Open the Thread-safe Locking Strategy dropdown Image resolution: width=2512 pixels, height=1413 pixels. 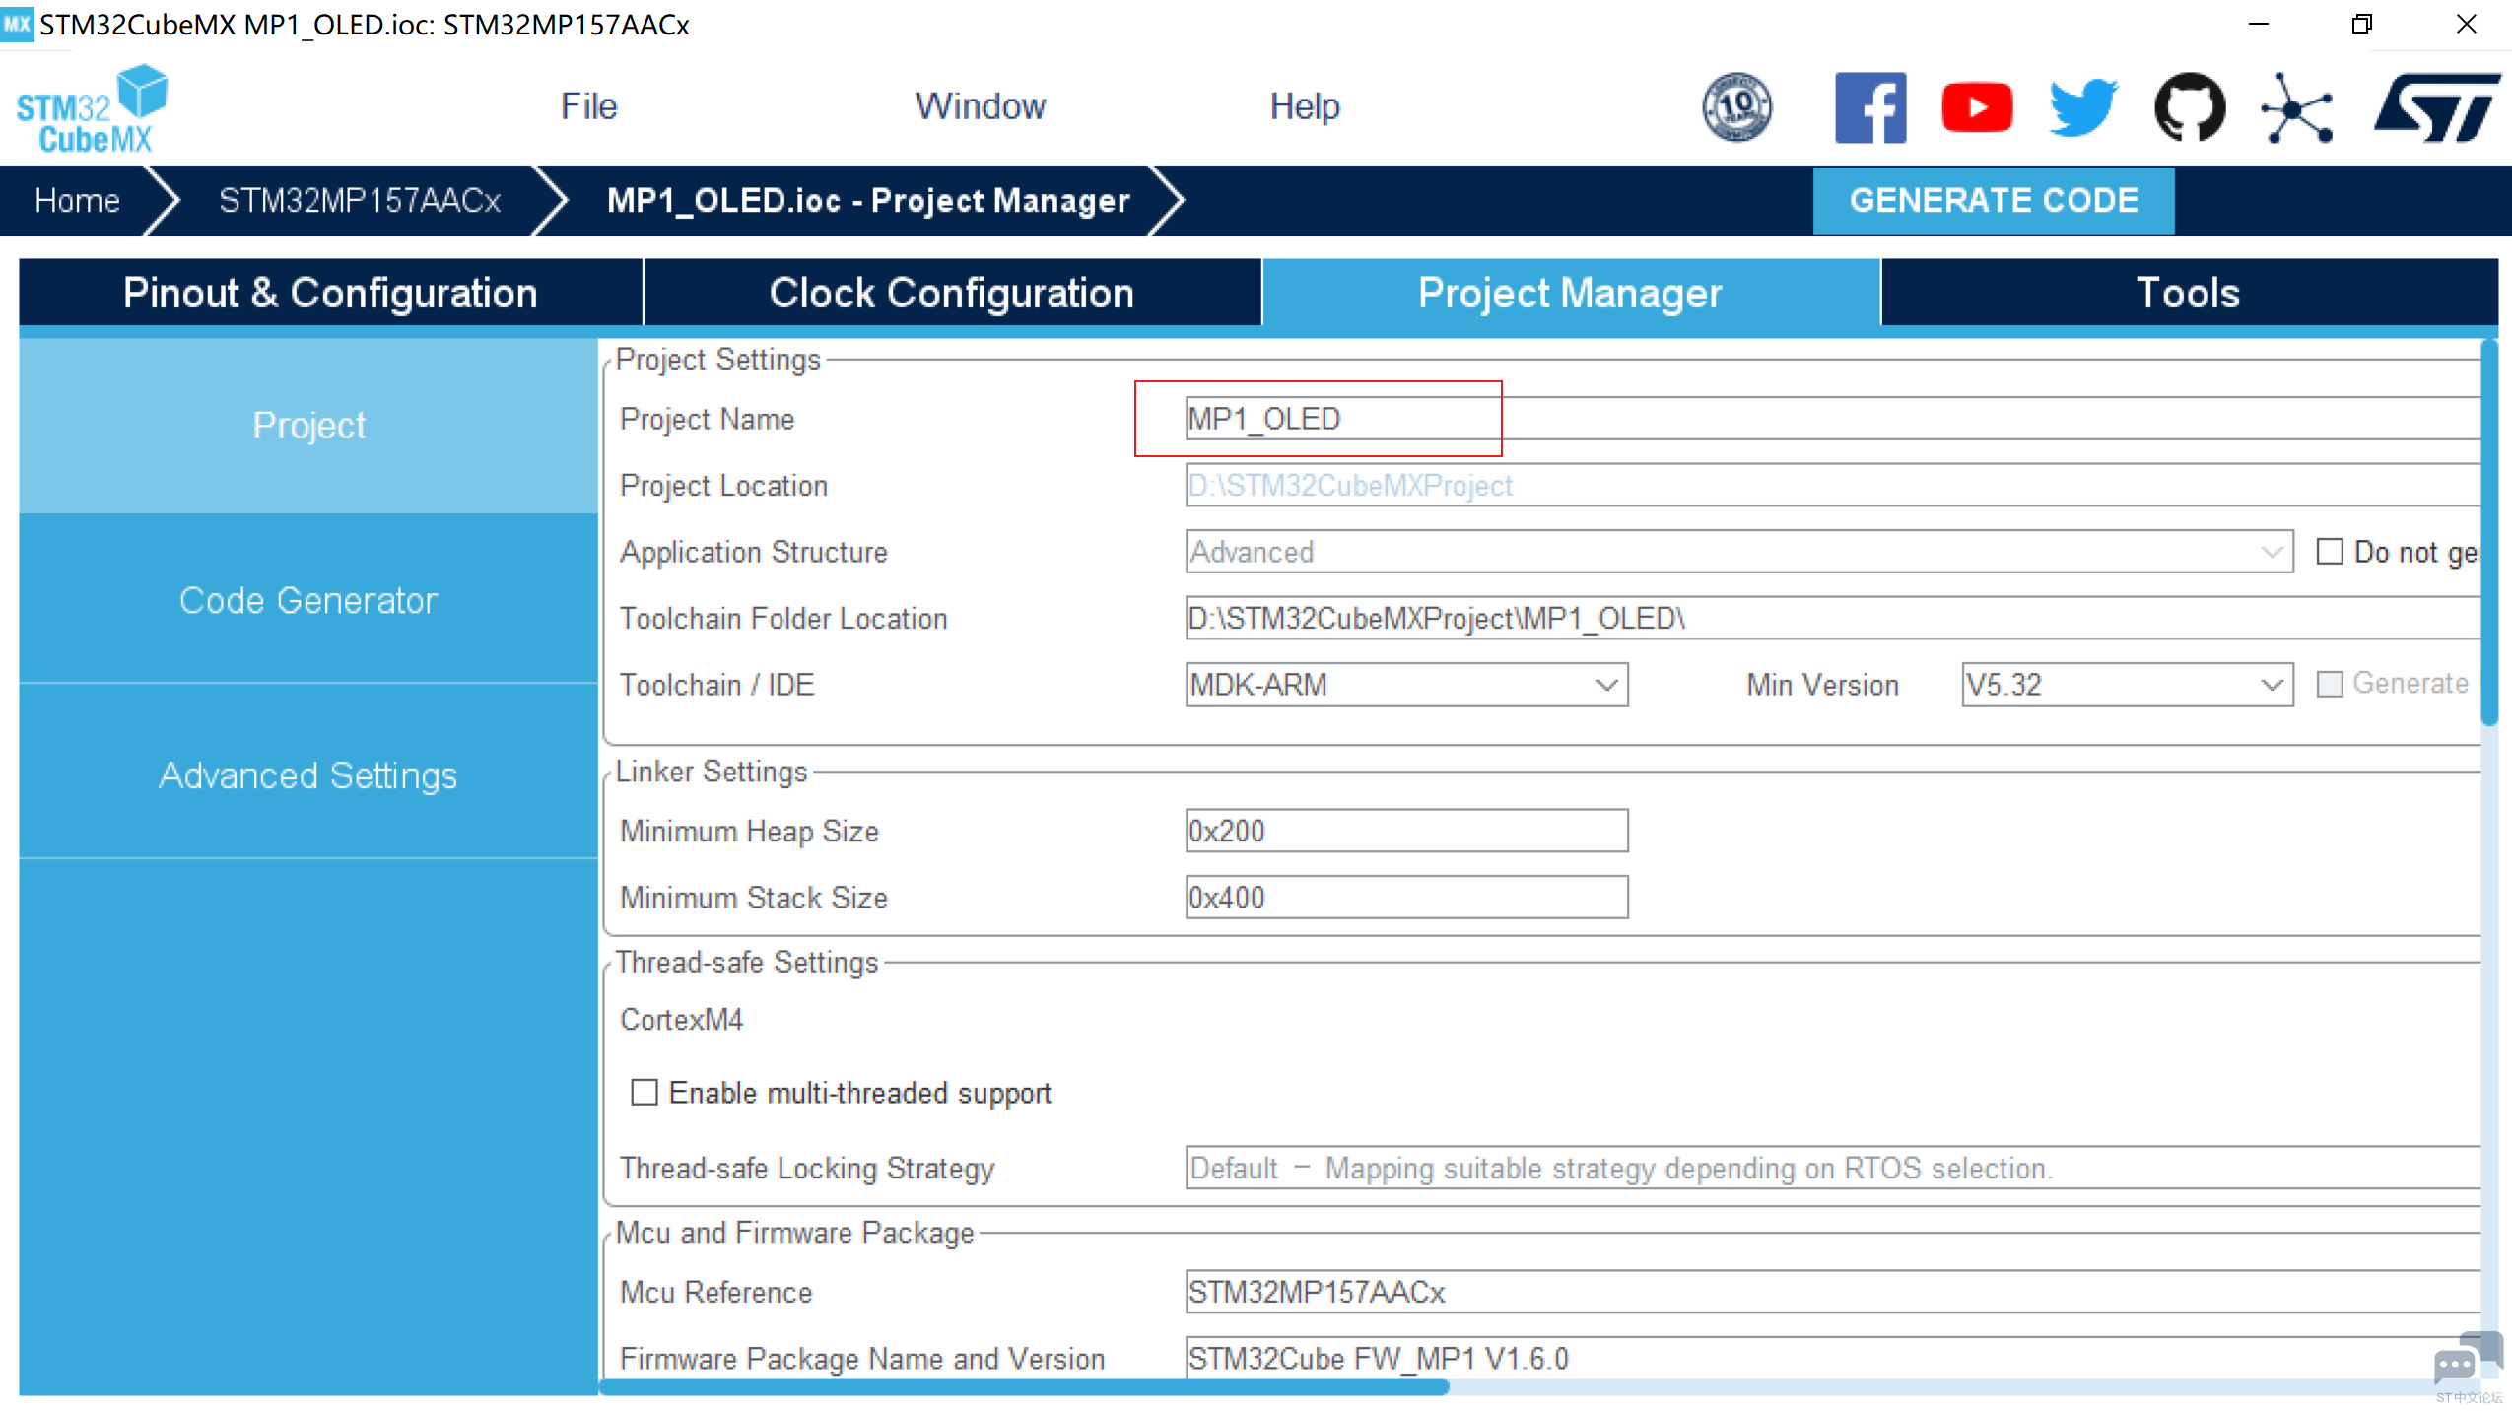1833,1168
